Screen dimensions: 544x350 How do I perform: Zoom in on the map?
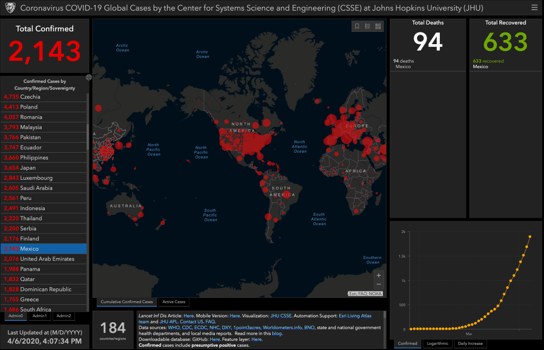[x=378, y=275]
